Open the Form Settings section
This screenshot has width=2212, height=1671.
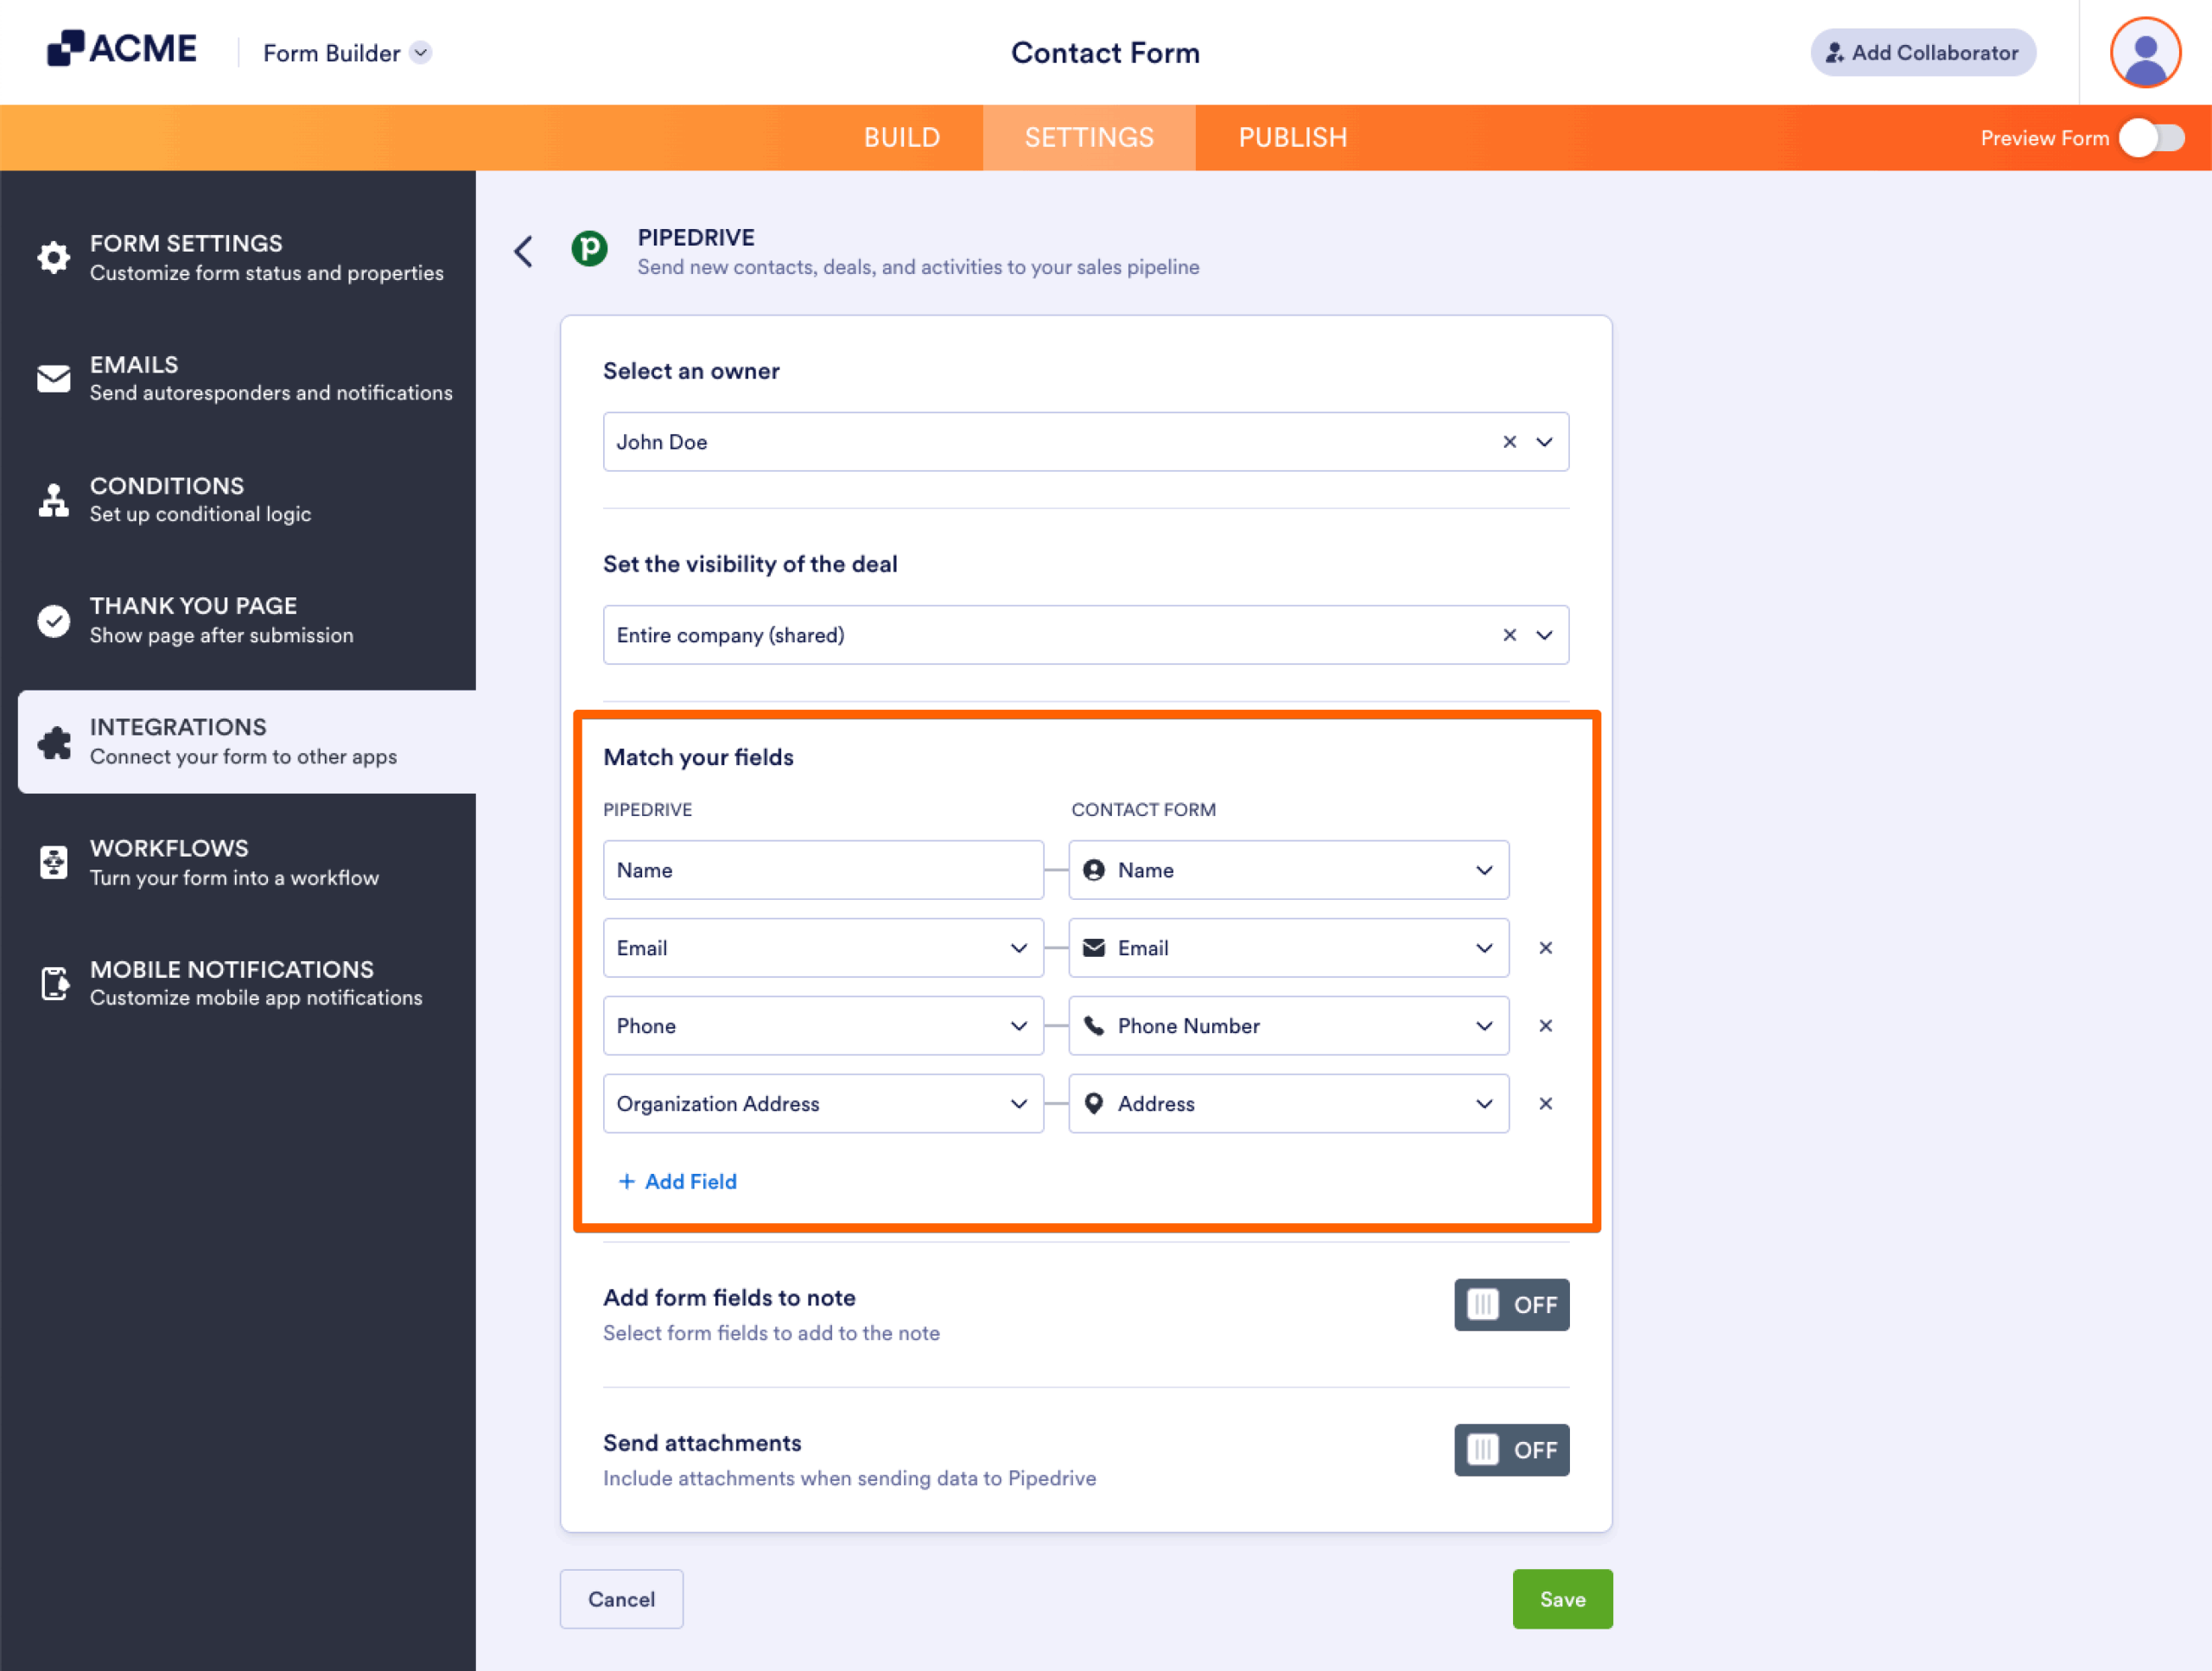tap(55, 257)
